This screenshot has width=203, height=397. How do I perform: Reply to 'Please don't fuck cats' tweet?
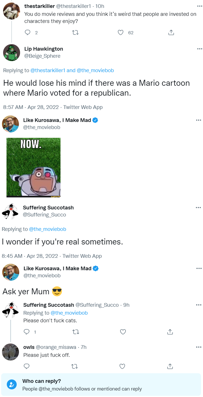point(27,332)
